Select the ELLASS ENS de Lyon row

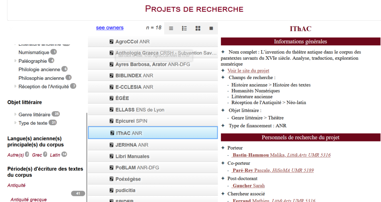[x=153, y=110]
